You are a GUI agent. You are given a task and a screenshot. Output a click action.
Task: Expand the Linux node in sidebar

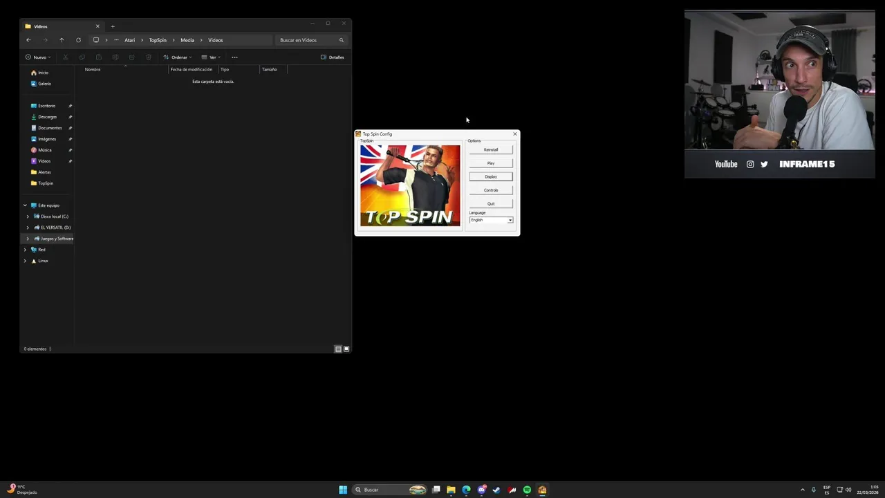[25, 261]
